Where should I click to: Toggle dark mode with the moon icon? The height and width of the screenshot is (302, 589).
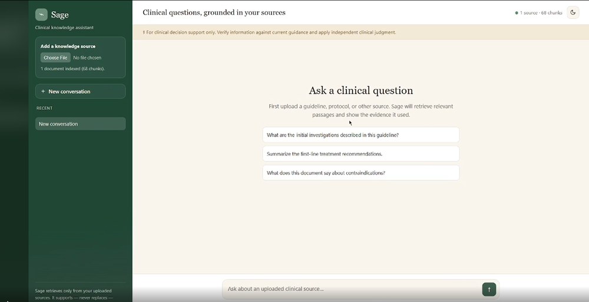point(573,12)
